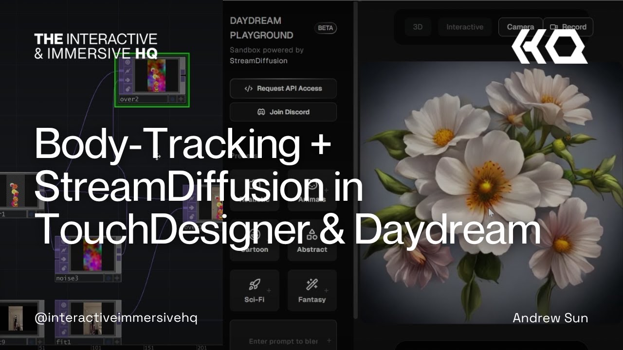
Task: Click the magic wand icon on Fantasy preset
Action: [312, 284]
